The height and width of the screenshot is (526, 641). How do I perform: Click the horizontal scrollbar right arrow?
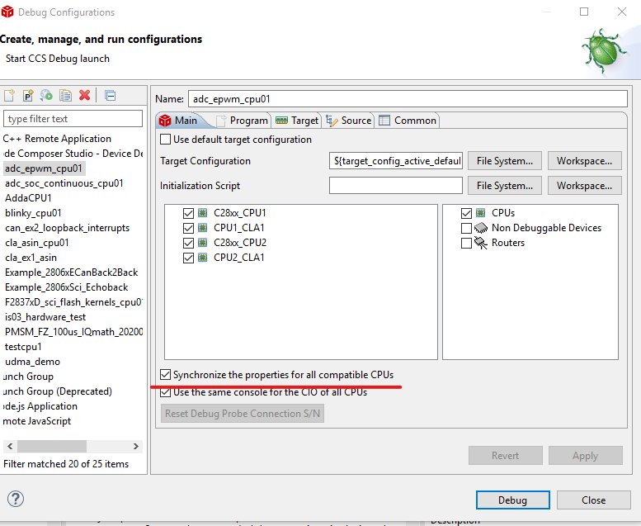[136, 446]
